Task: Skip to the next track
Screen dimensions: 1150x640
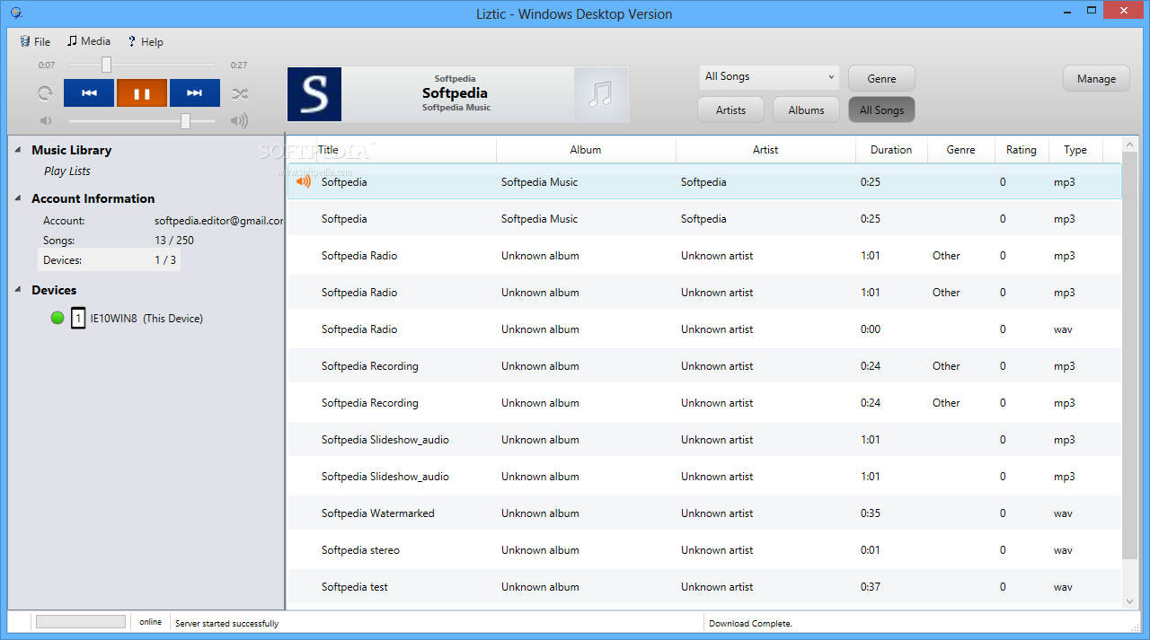Action: [194, 92]
